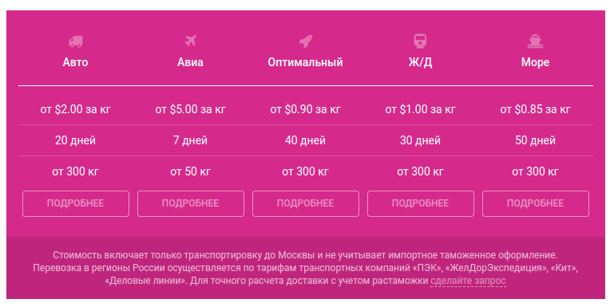Select the Море delivery heading
Viewport: 614px width, 307px height.
[535, 62]
